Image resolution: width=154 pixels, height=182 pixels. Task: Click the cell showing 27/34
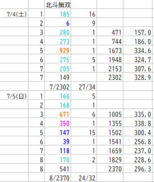tap(84, 87)
